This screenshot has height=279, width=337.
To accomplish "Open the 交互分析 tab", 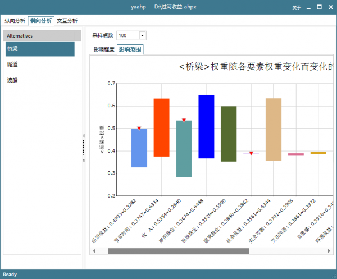I will coord(67,21).
